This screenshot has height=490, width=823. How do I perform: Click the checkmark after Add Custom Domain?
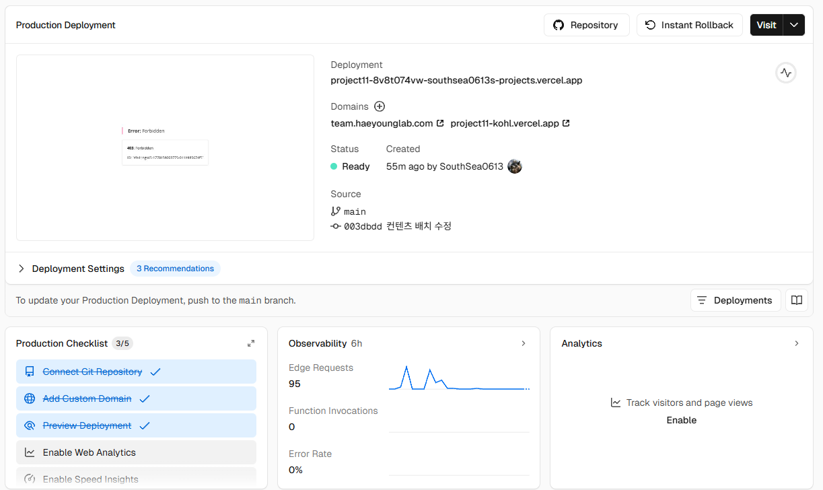[145, 398]
